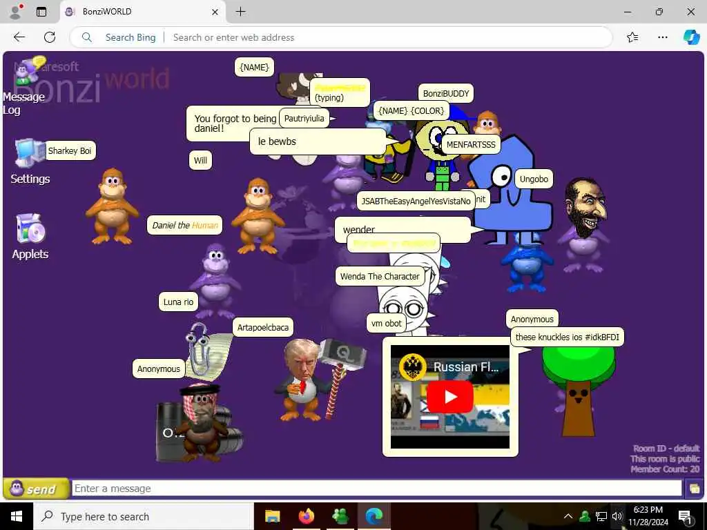Click the Ungobo name tag
Viewport: 707px width, 530px height.
(x=534, y=179)
